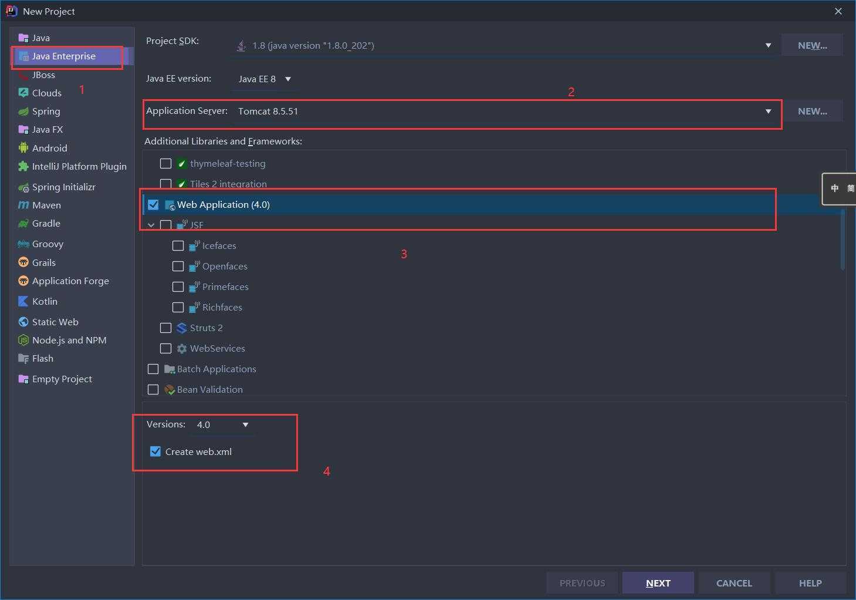Viewport: 856px width, 600px height.
Task: Click the Bean Validation icon
Action: point(170,390)
